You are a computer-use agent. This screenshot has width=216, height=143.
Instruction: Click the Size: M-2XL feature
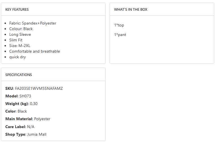click(20, 46)
